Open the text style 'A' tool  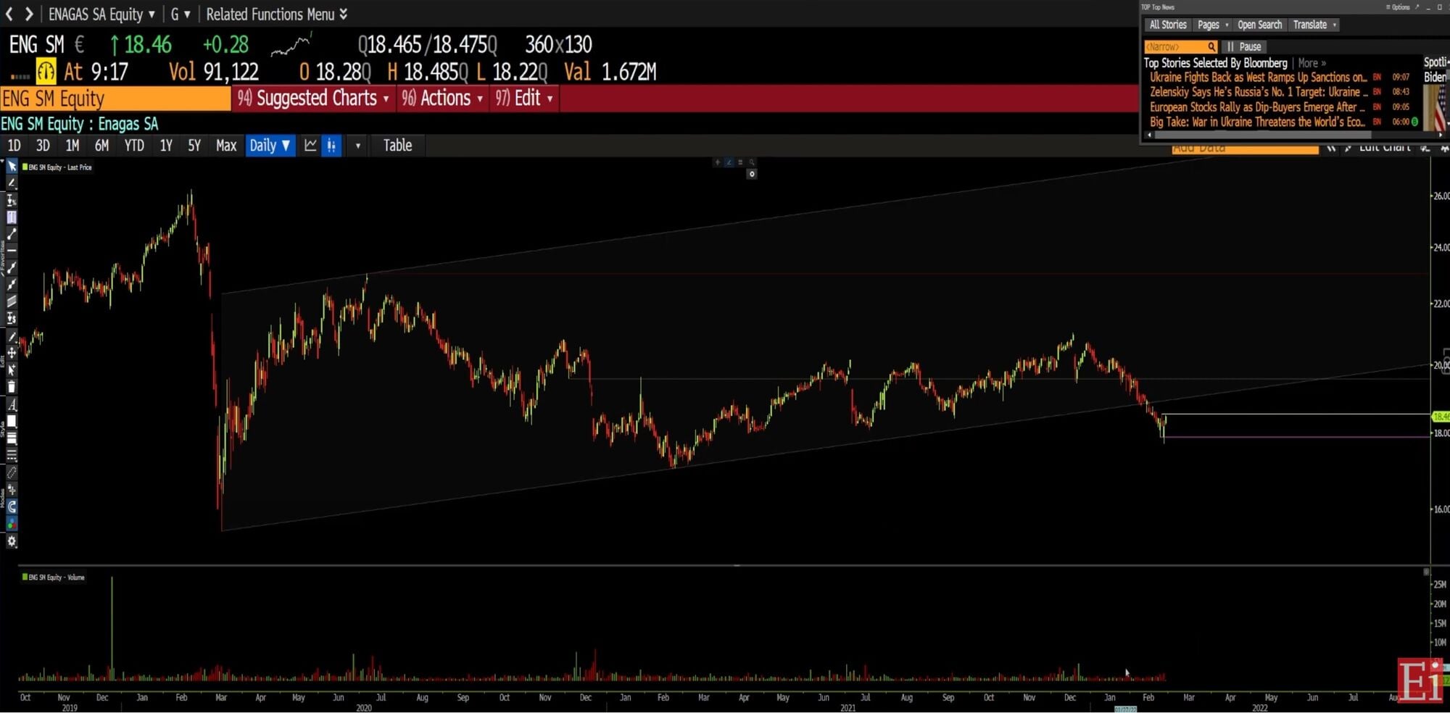pos(12,404)
